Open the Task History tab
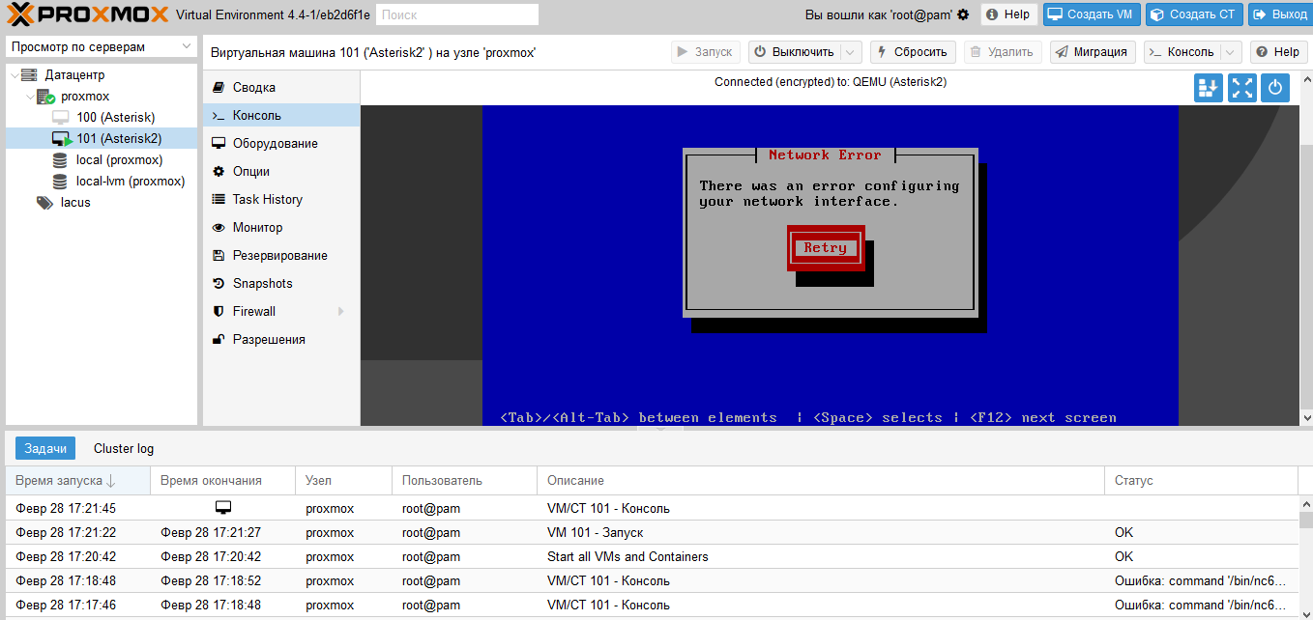Viewport: 1313px width, 620px height. point(280,199)
